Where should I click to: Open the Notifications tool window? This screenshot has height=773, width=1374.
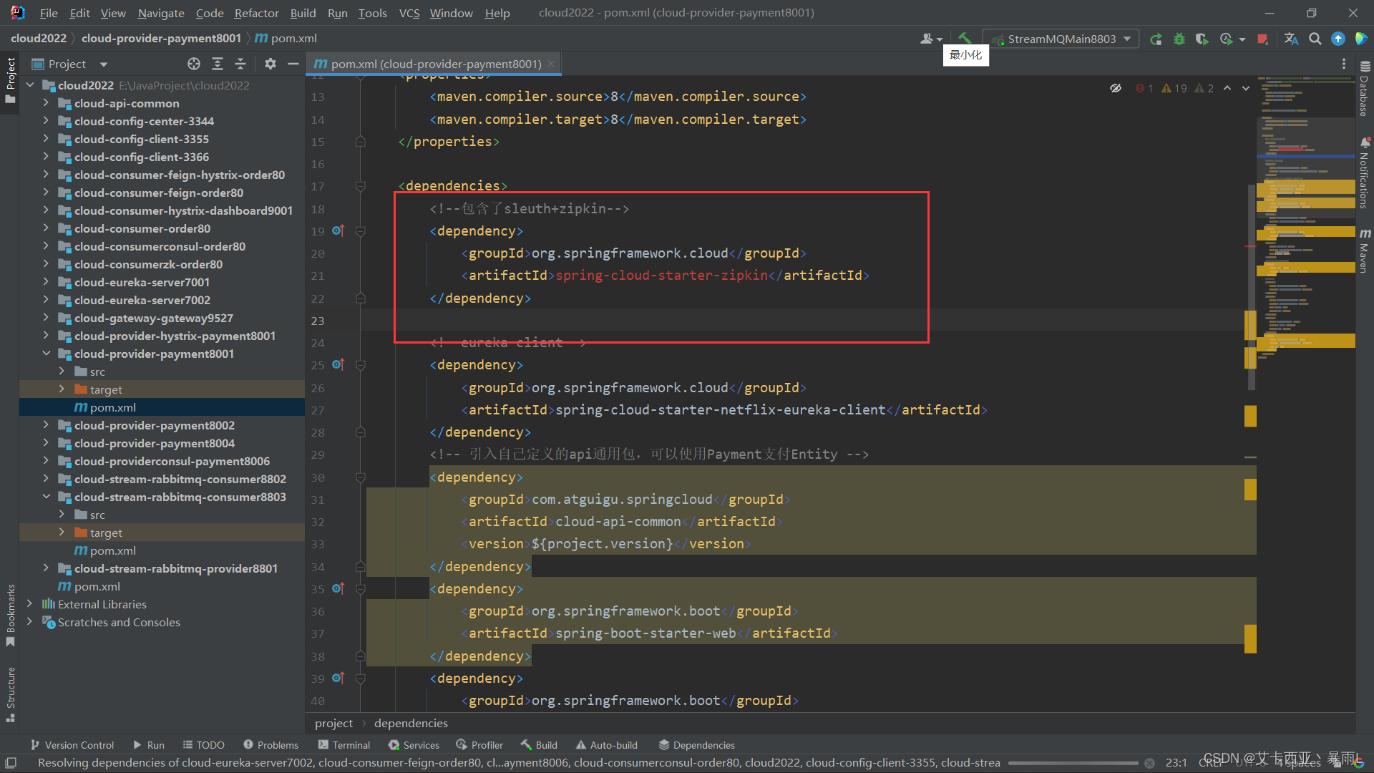(1365, 172)
